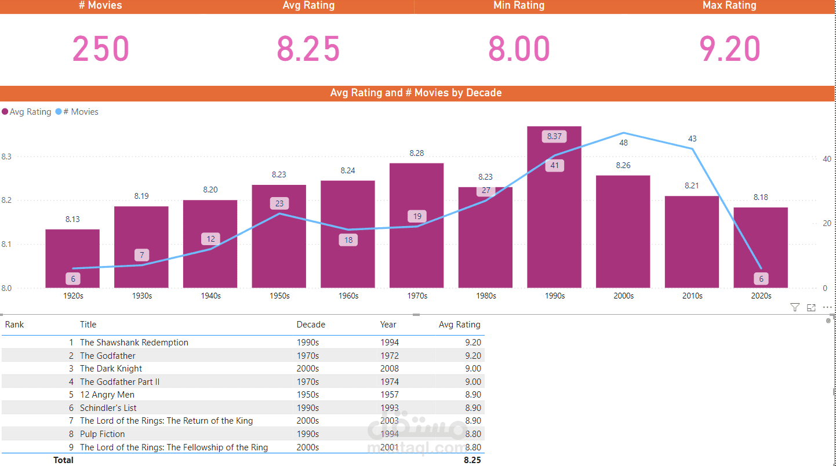Click the line data label 43
The width and height of the screenshot is (836, 466).
692,139
